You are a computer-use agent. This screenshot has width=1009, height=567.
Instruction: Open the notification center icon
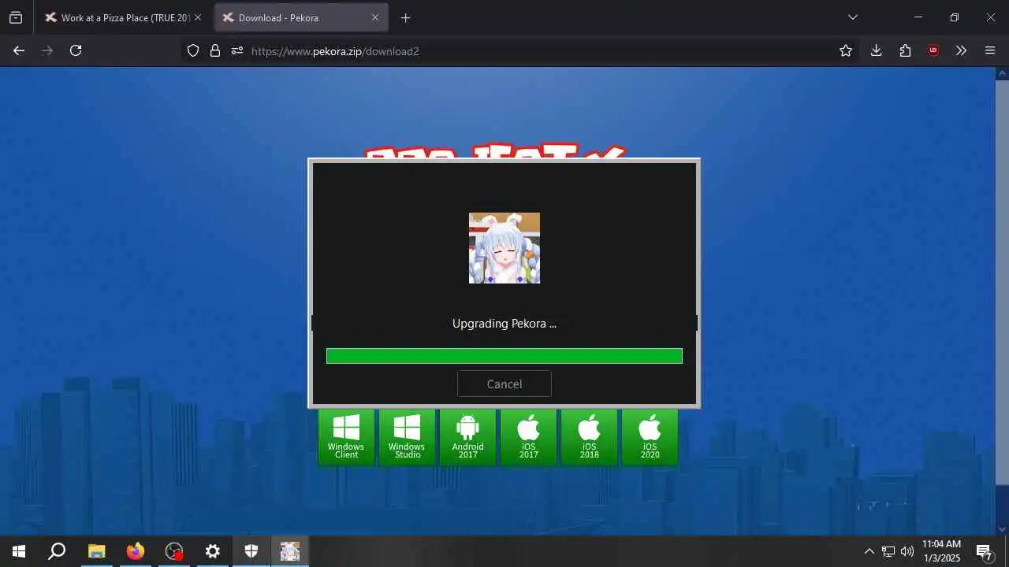tap(984, 551)
